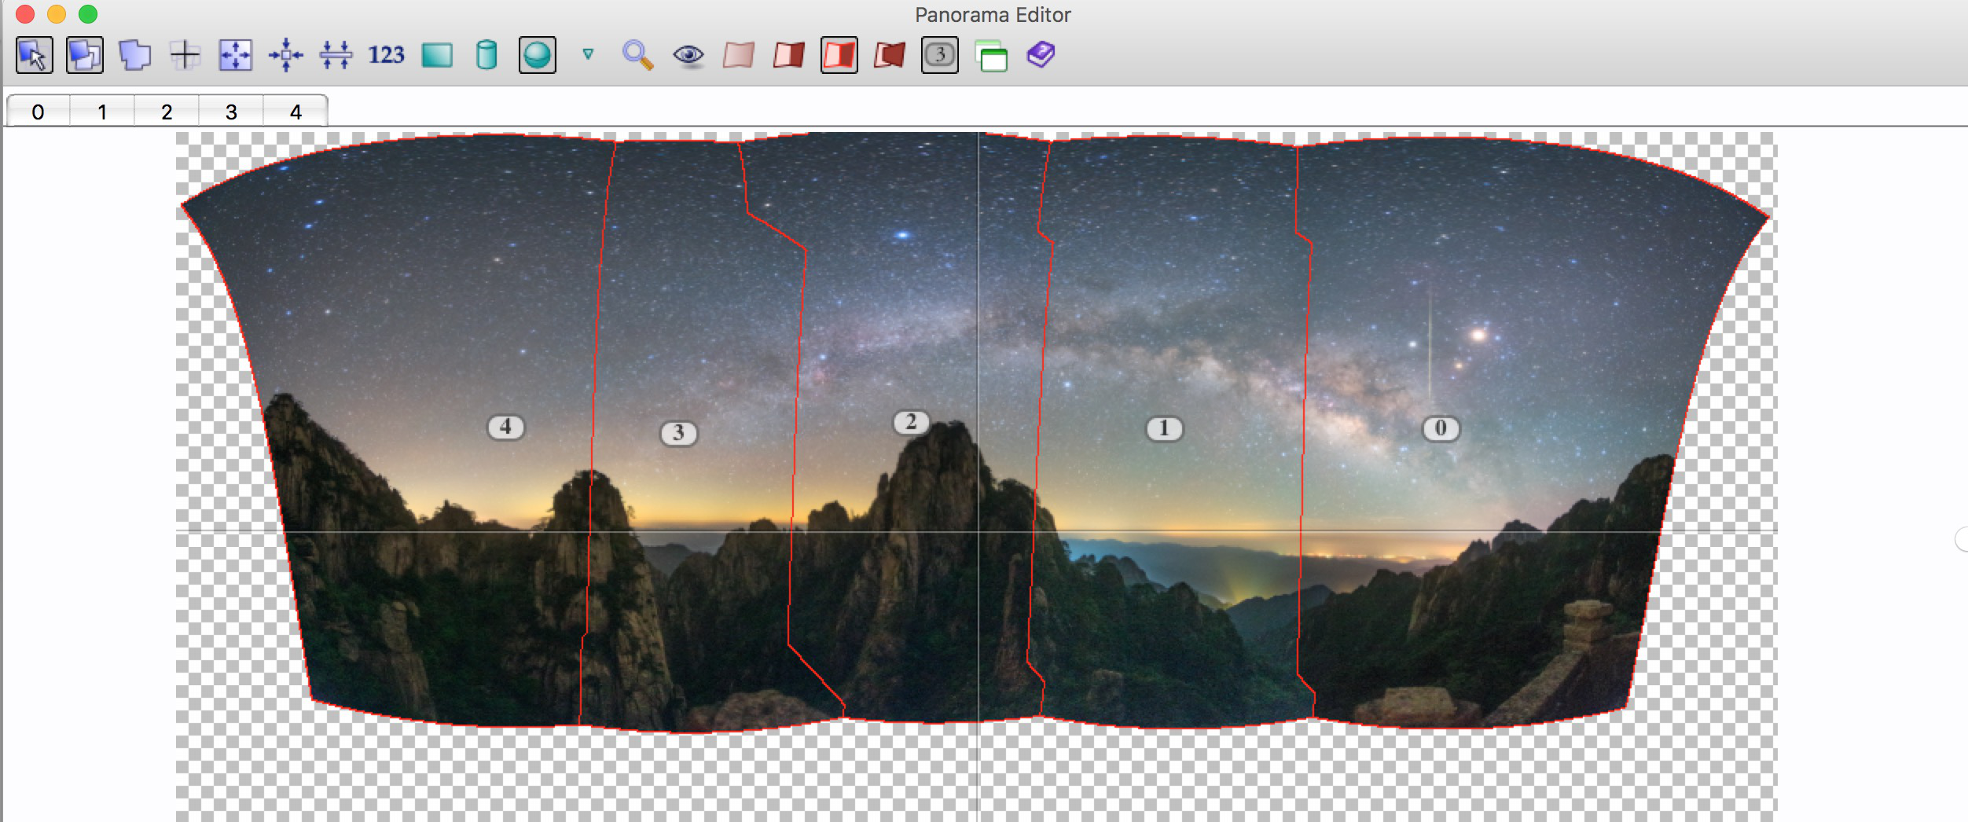
Task: Click the Straighten Panorama icon
Action: coord(336,55)
